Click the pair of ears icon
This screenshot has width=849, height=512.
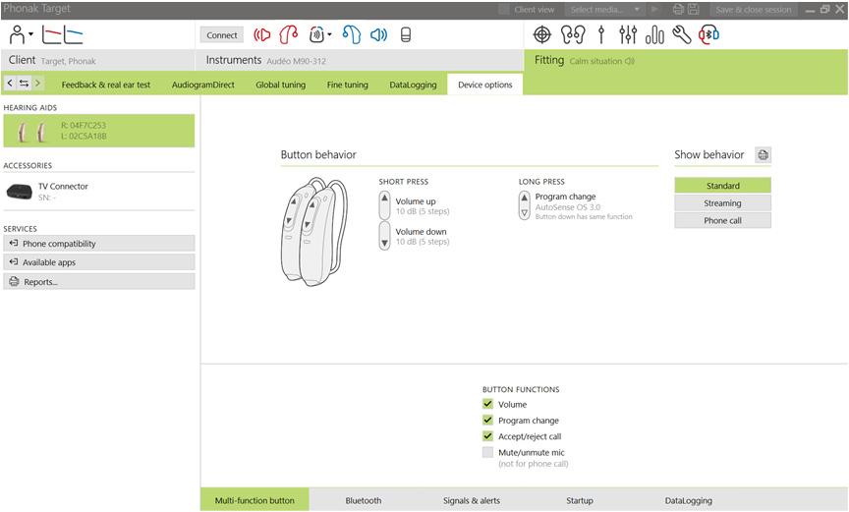coord(573,35)
